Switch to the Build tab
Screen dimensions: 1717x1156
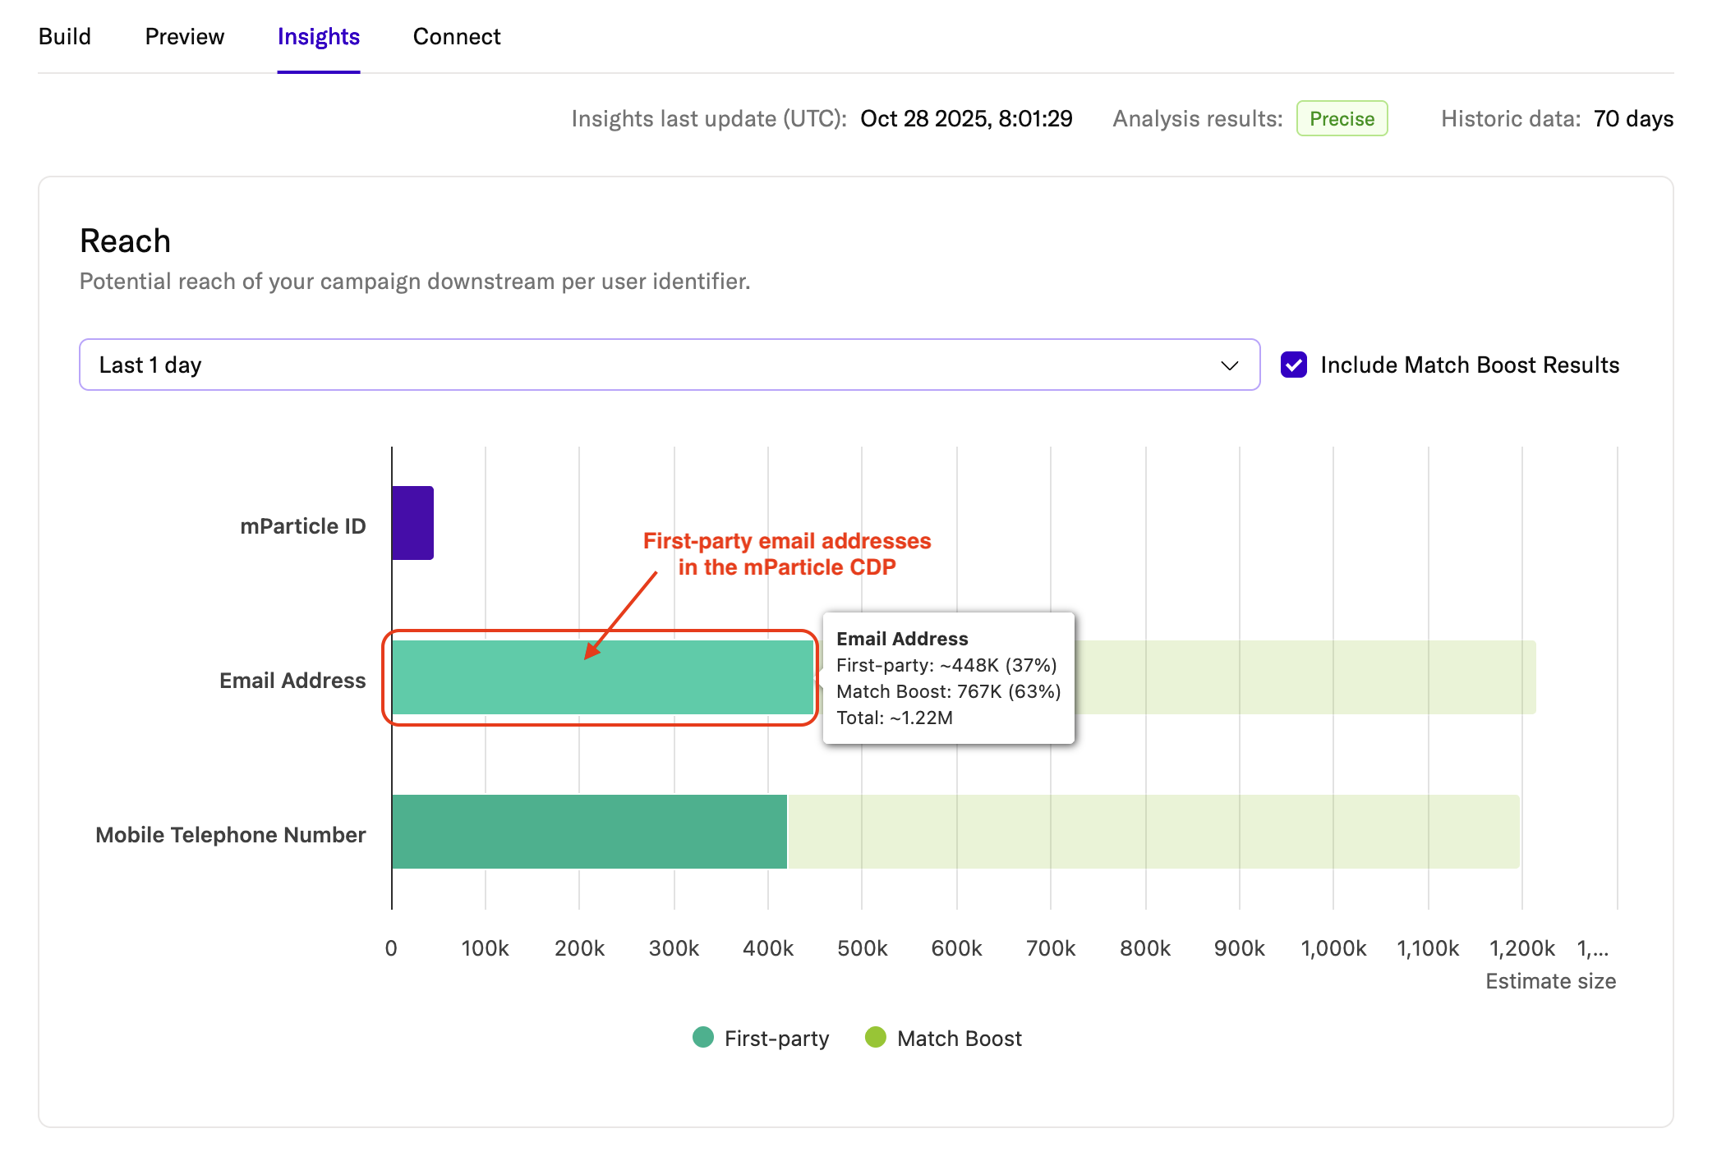(x=65, y=37)
